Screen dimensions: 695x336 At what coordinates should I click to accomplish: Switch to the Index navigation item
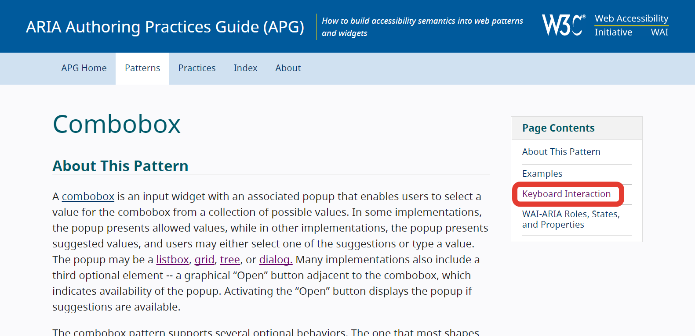click(x=245, y=68)
